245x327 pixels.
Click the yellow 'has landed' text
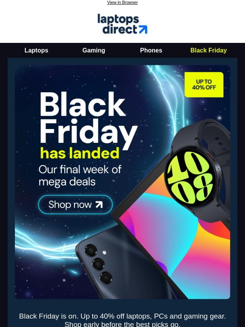[80, 153]
